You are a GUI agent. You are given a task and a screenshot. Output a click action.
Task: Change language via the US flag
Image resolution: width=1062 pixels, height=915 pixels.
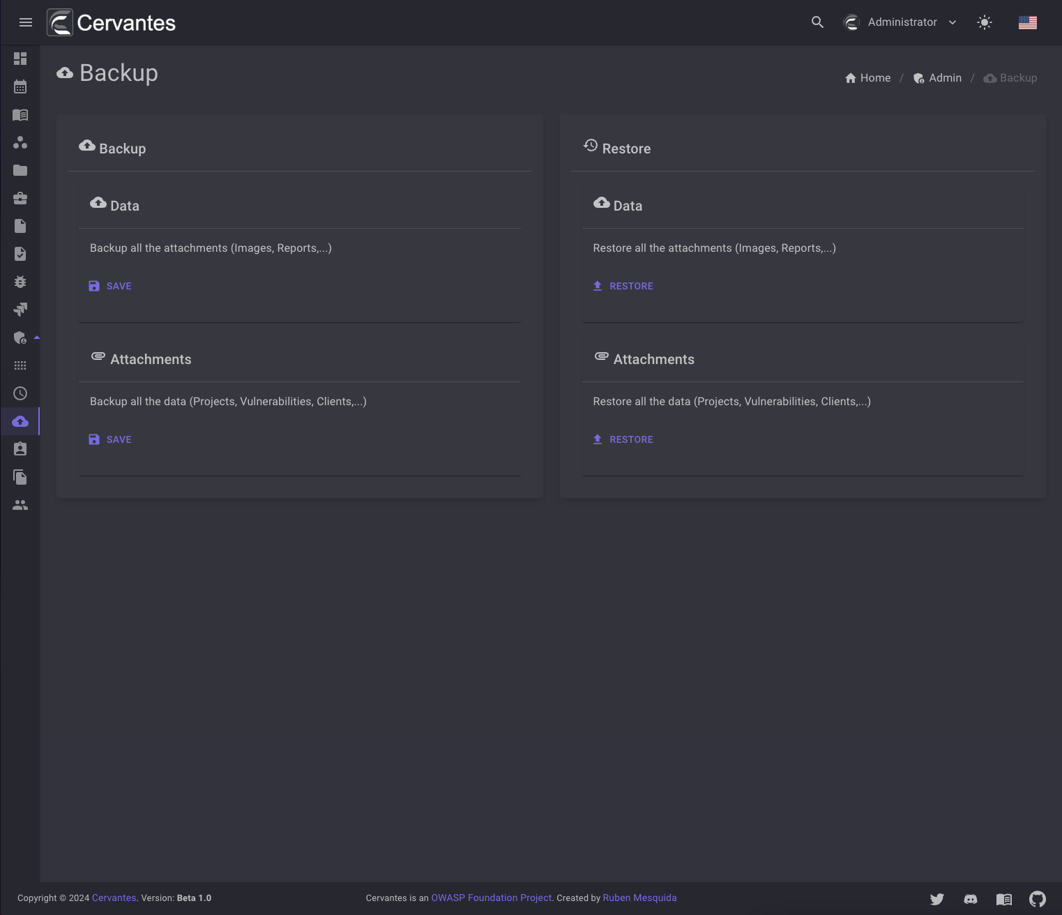[1028, 22]
